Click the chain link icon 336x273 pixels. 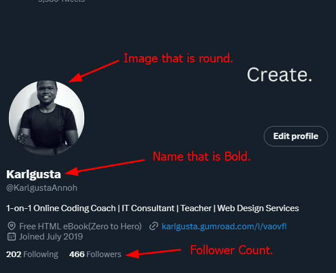[154, 226]
